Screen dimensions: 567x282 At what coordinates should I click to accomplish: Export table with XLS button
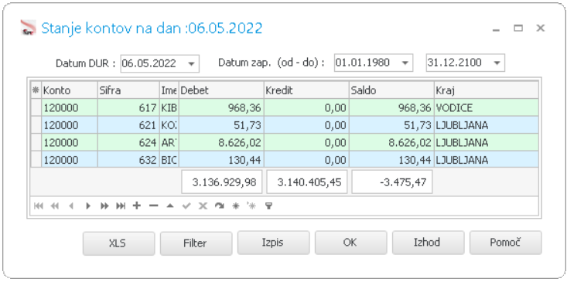click(118, 243)
